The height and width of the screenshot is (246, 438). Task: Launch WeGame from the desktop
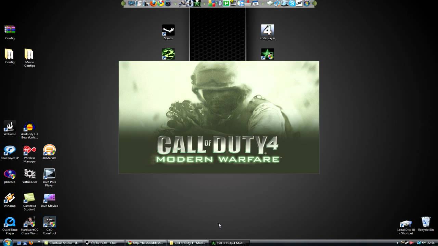point(10,128)
